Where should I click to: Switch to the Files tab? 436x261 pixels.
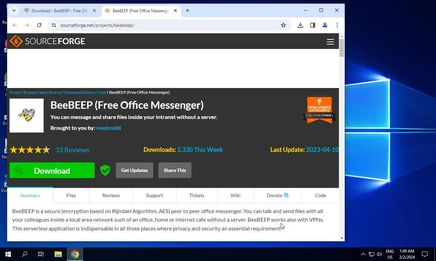pyautogui.click(x=71, y=195)
